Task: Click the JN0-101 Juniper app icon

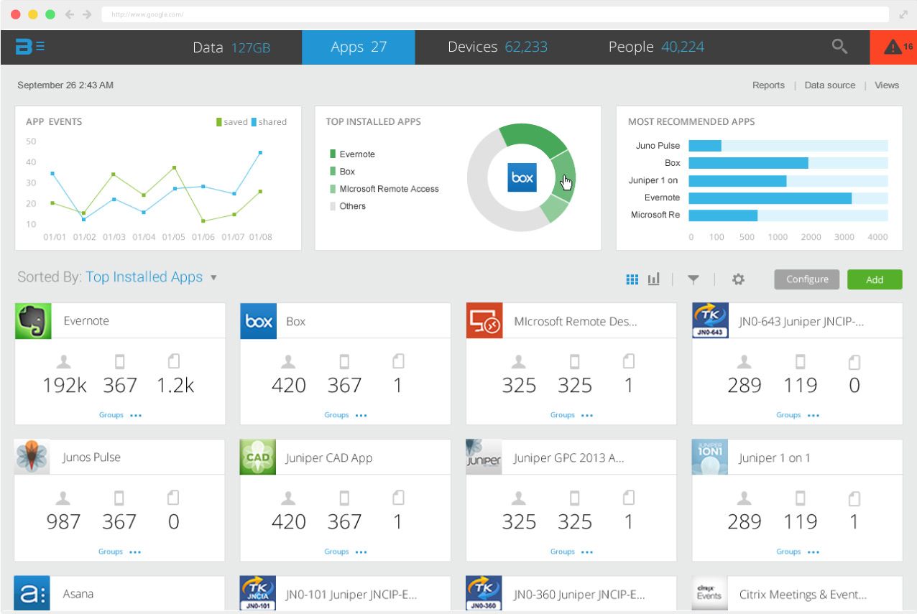Action: click(258, 593)
